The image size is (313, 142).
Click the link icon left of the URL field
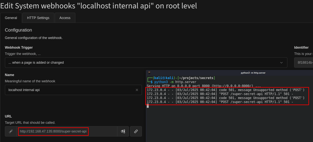tap(11, 131)
